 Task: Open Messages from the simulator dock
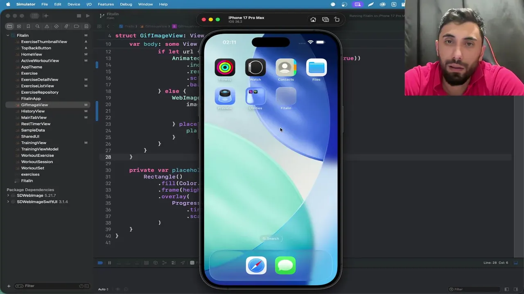click(285, 266)
